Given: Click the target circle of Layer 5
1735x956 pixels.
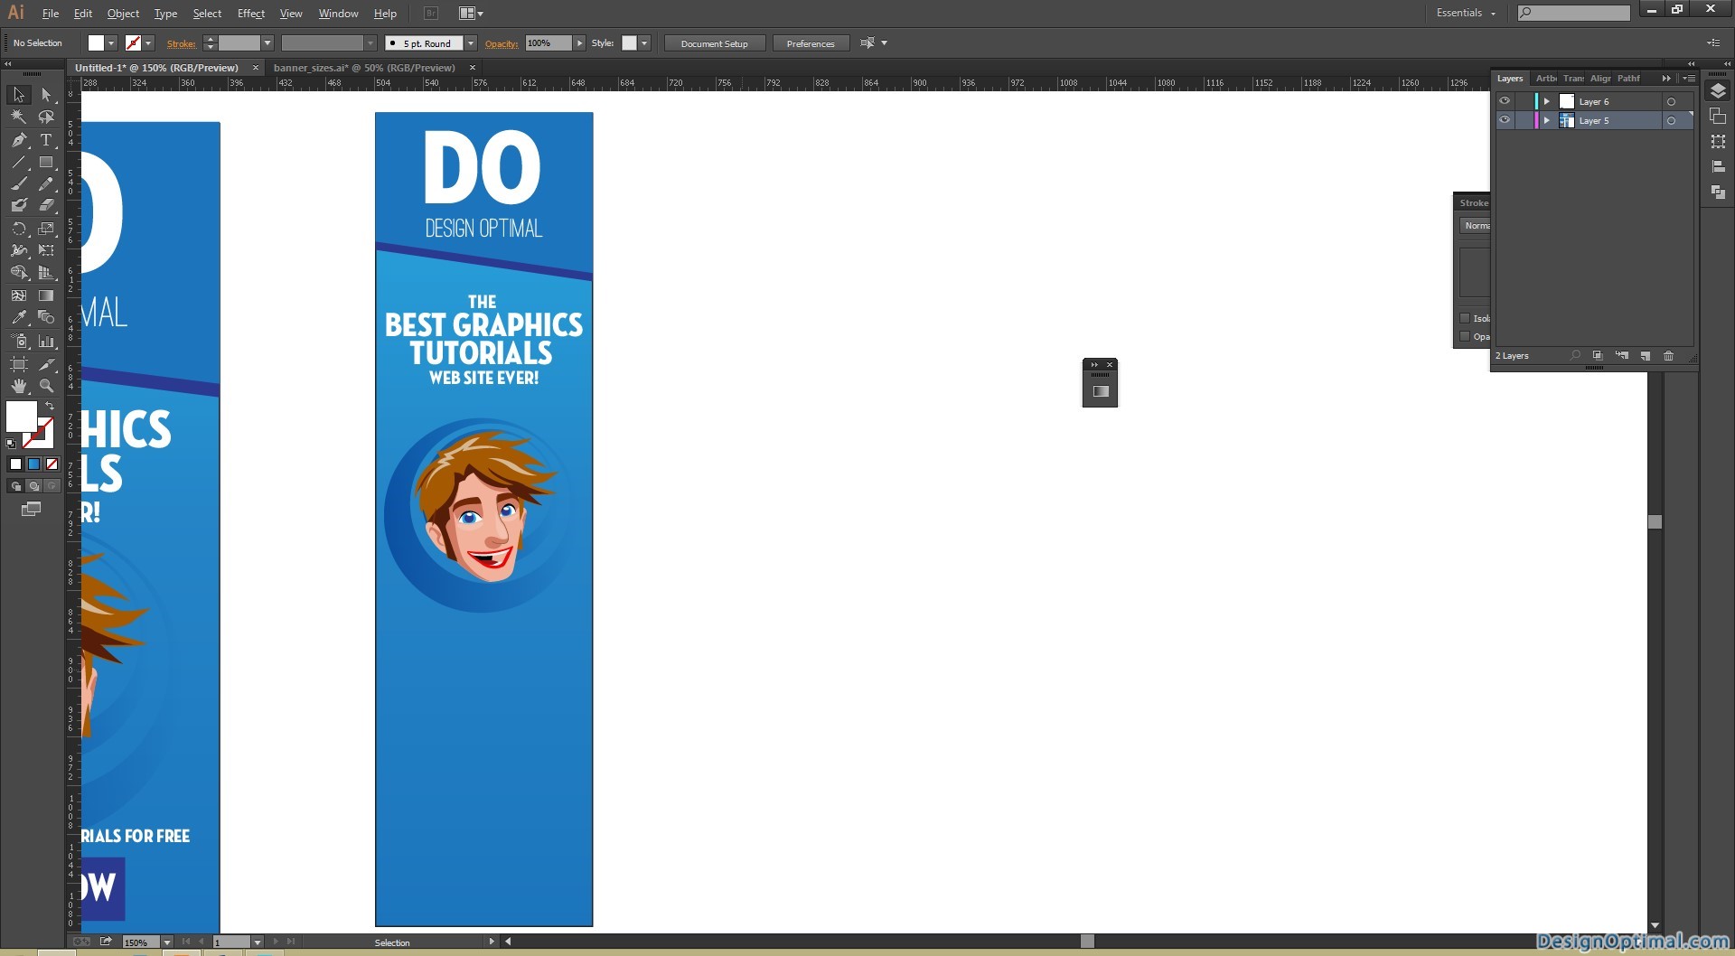Looking at the screenshot, I should 1671,121.
